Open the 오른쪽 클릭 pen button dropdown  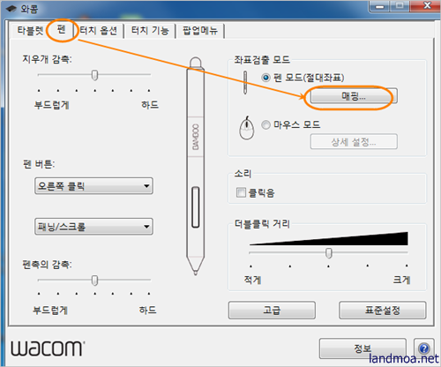coord(93,186)
